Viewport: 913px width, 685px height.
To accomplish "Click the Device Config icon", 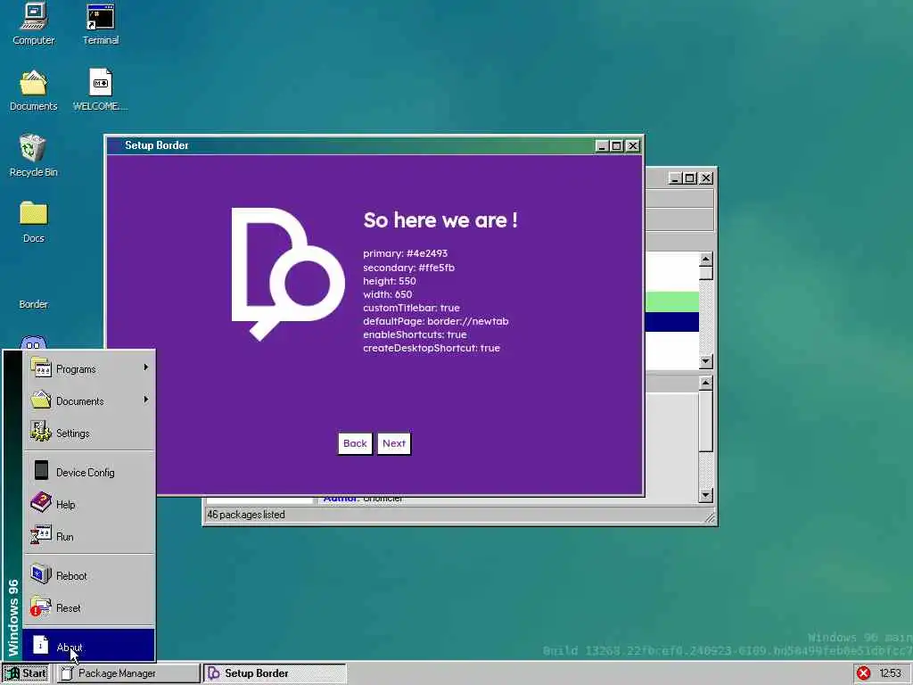I will (41, 471).
